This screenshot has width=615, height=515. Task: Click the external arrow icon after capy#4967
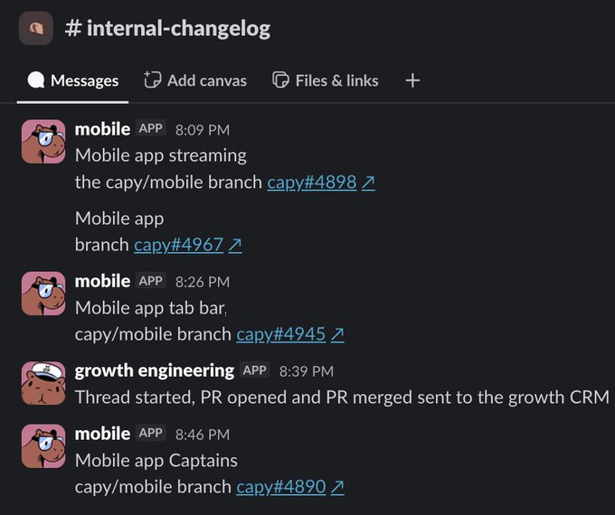pos(234,246)
